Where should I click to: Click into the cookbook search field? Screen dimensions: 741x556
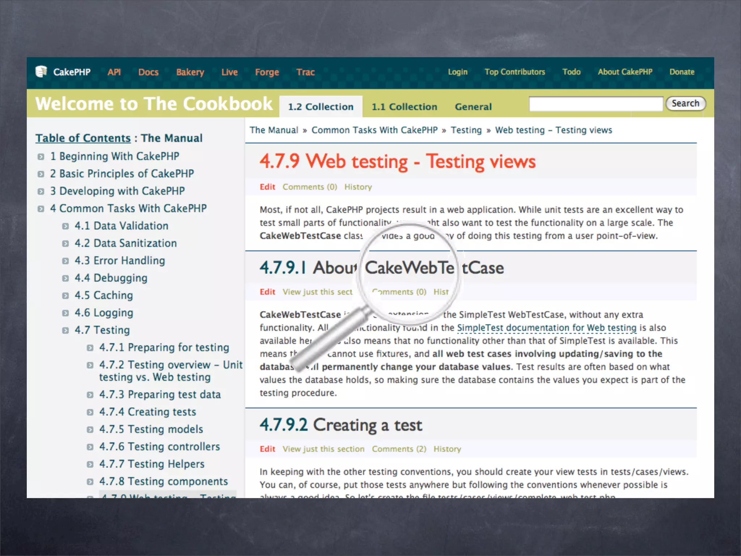596,104
